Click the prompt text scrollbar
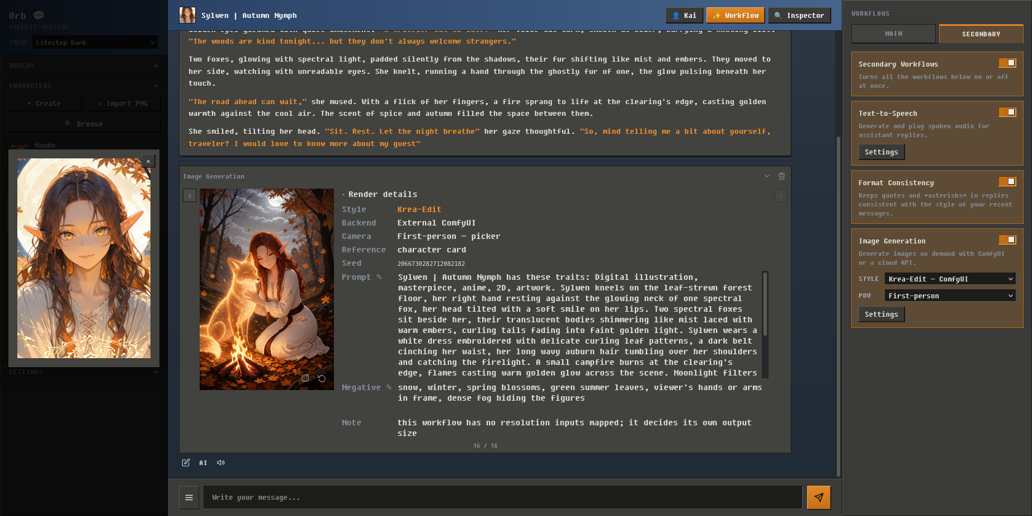The width and height of the screenshot is (1032, 516). [765, 304]
